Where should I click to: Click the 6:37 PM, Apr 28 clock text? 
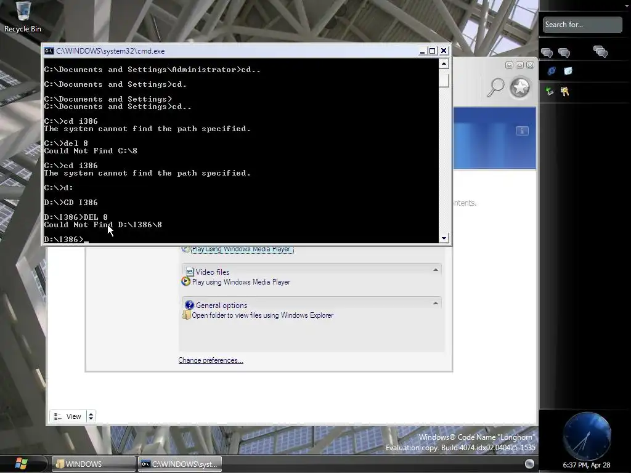click(587, 465)
